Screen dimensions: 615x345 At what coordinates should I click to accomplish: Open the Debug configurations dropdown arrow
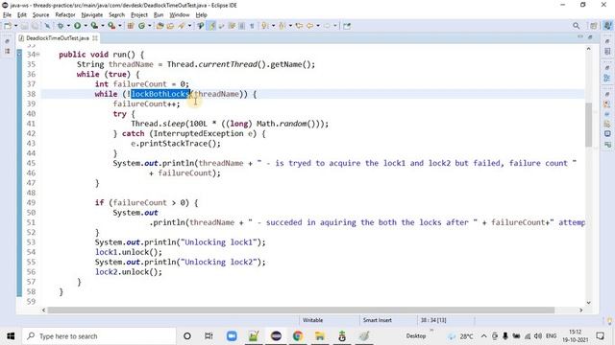click(68, 26)
